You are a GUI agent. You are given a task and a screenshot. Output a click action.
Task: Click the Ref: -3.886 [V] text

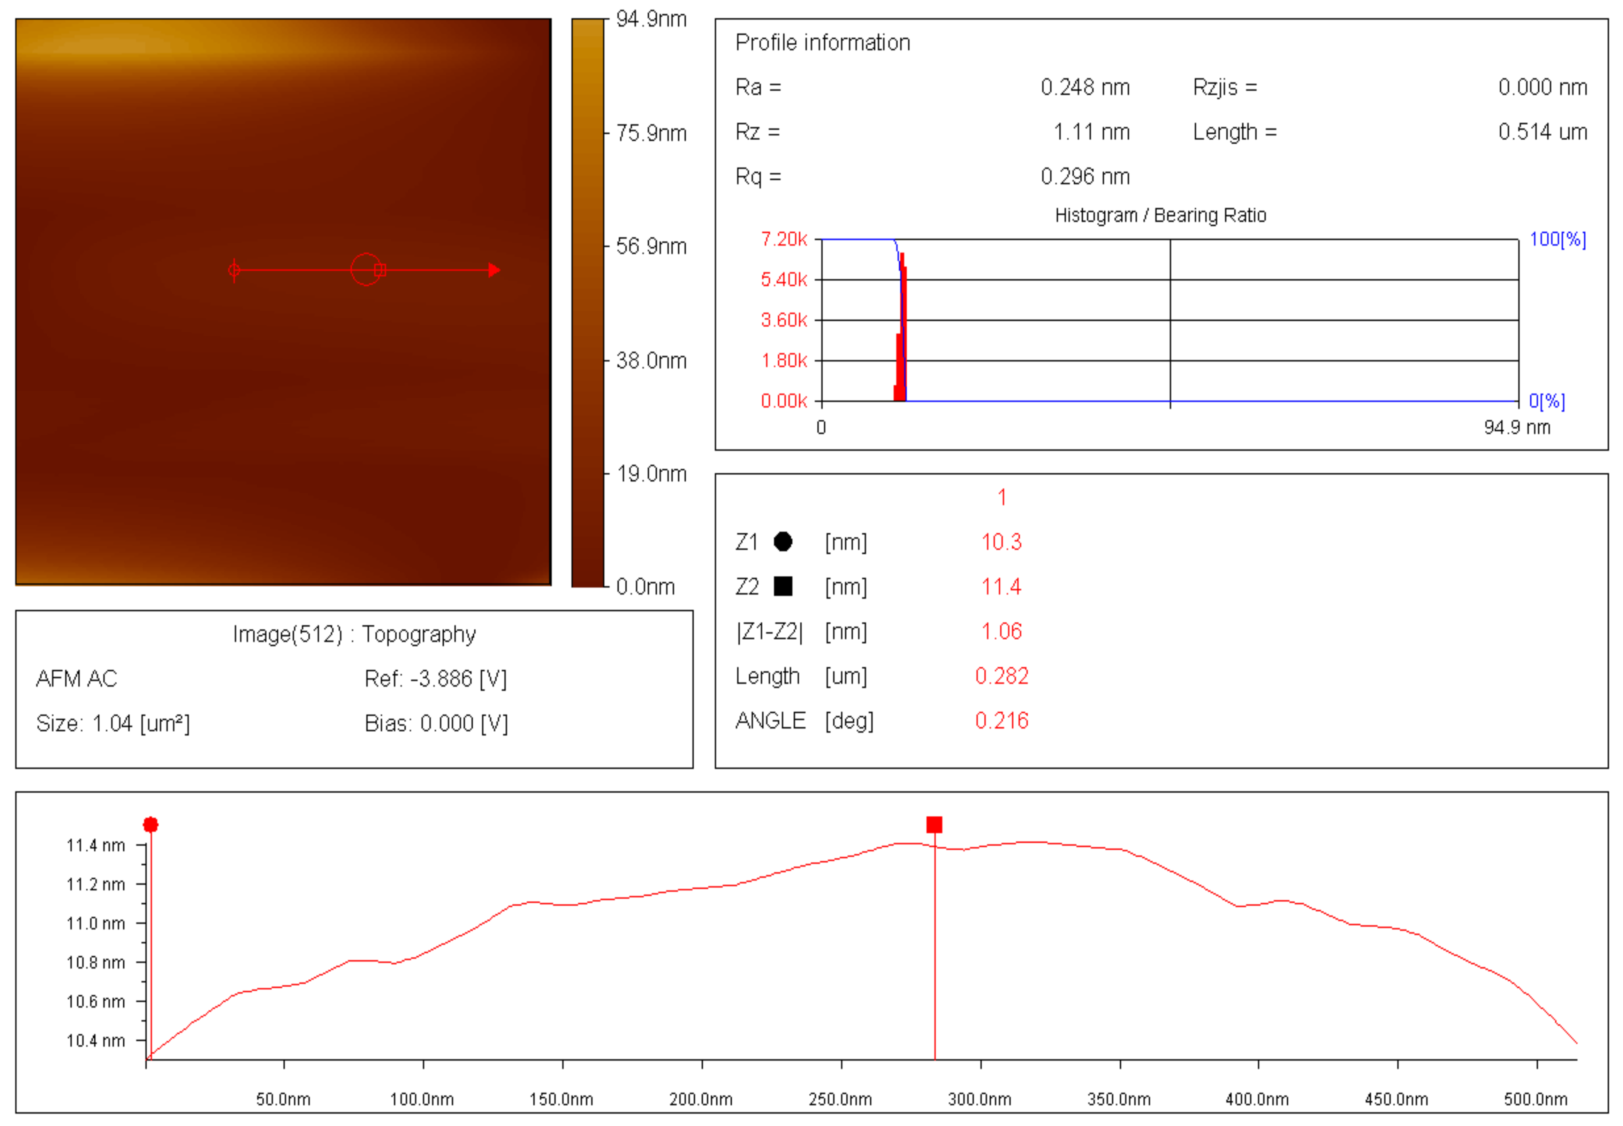[x=435, y=679]
